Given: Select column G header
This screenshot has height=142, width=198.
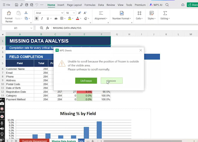Looking at the screenshot, I should coord(117,34).
